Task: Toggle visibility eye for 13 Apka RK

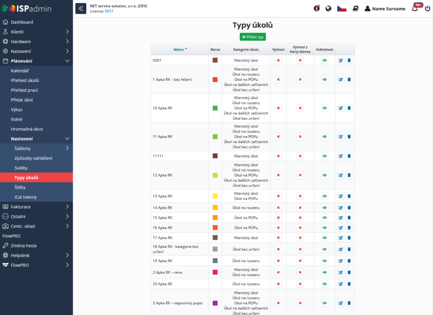Action: coord(324,196)
